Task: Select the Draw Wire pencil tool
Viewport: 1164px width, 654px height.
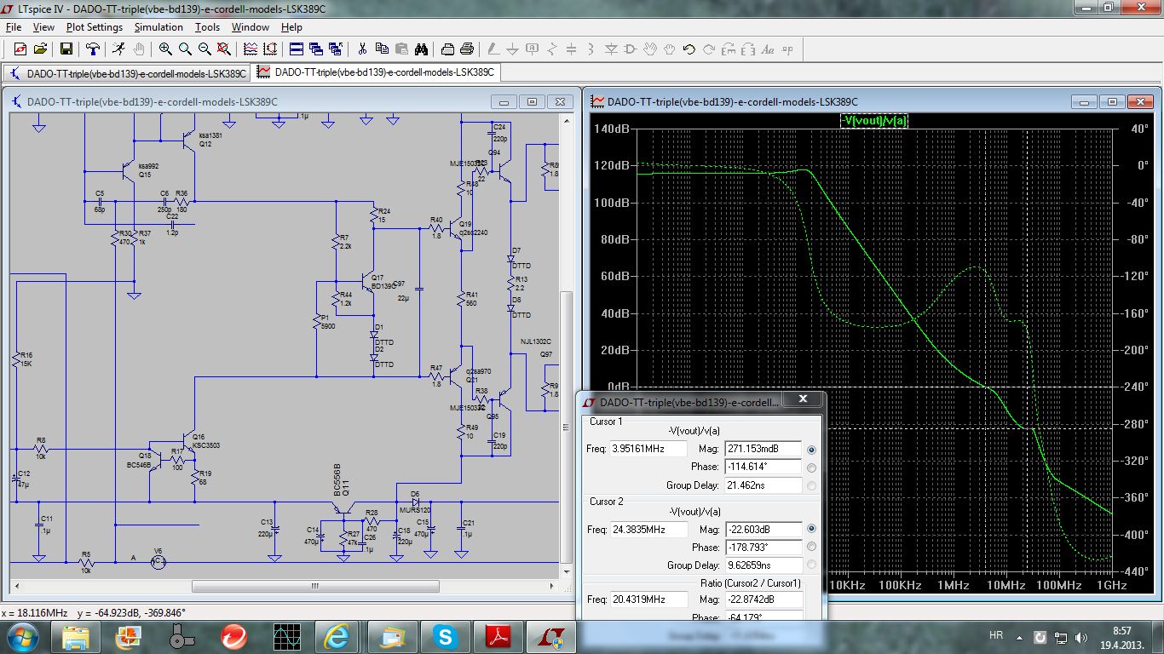Action: click(x=493, y=49)
